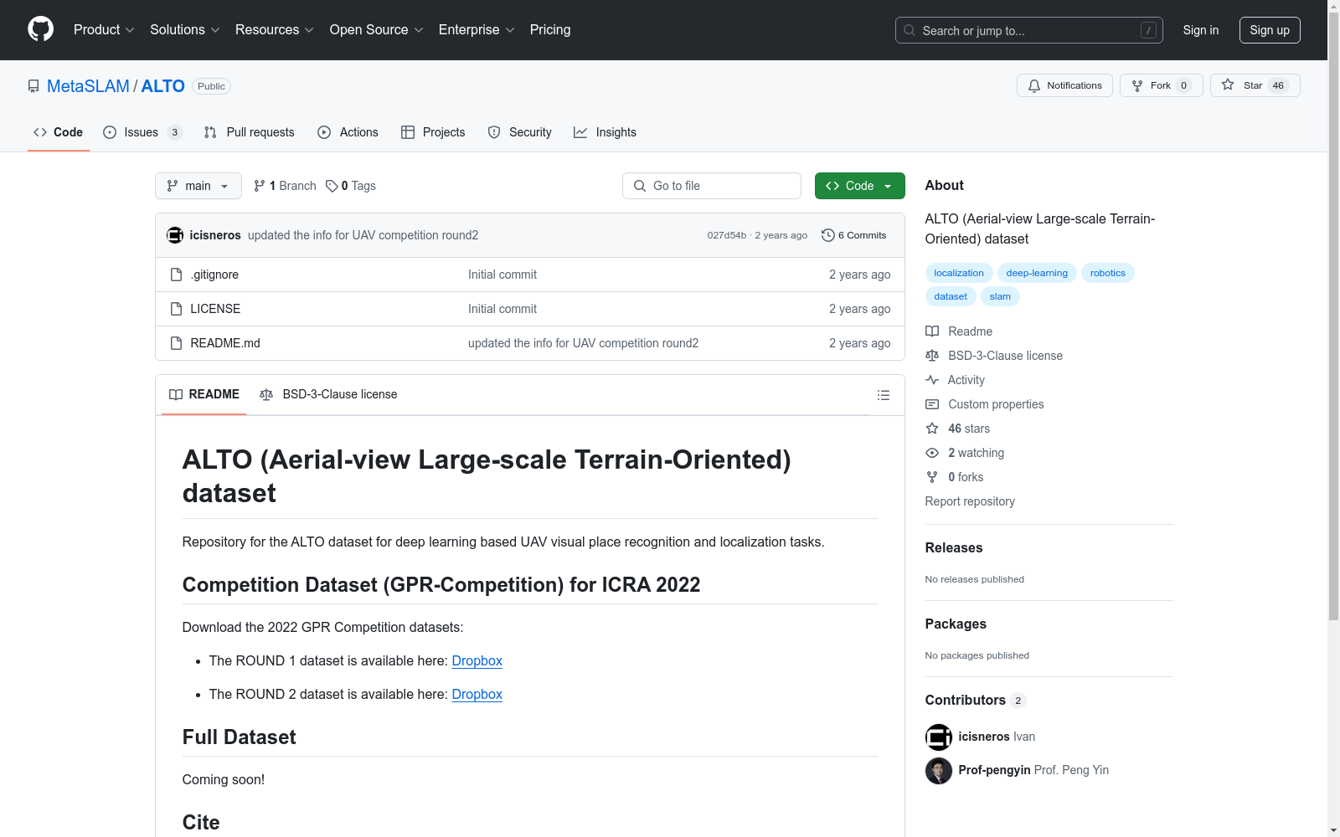This screenshot has height=837, width=1340.
Task: Click the Sign up button
Action: (x=1270, y=30)
